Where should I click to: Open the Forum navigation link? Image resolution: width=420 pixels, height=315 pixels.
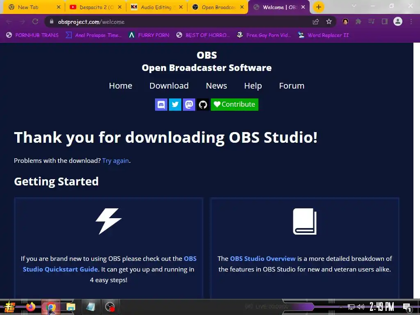point(292,86)
